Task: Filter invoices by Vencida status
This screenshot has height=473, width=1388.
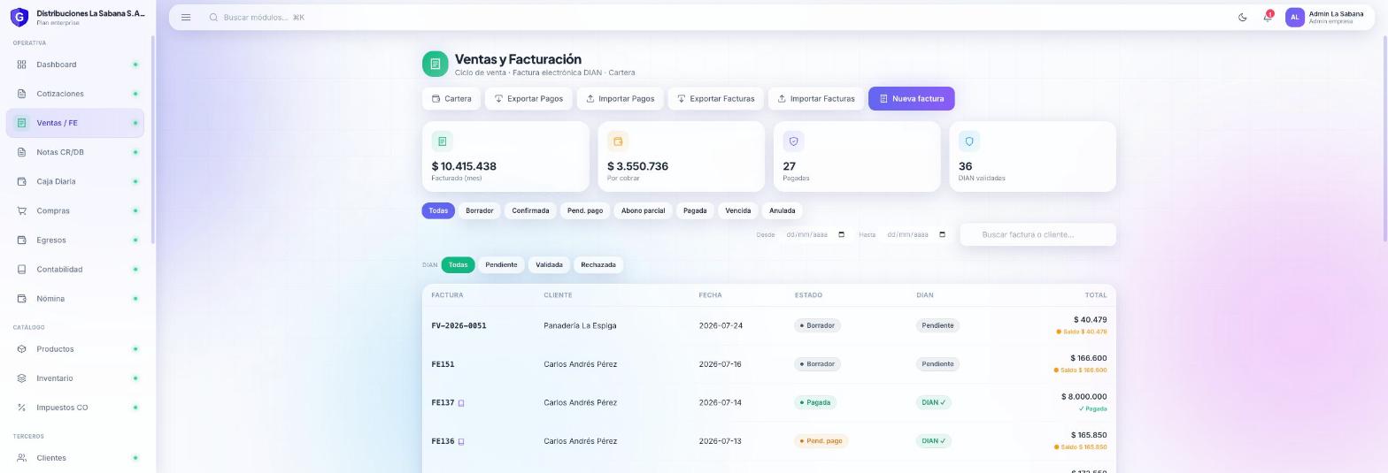Action: tap(738, 210)
